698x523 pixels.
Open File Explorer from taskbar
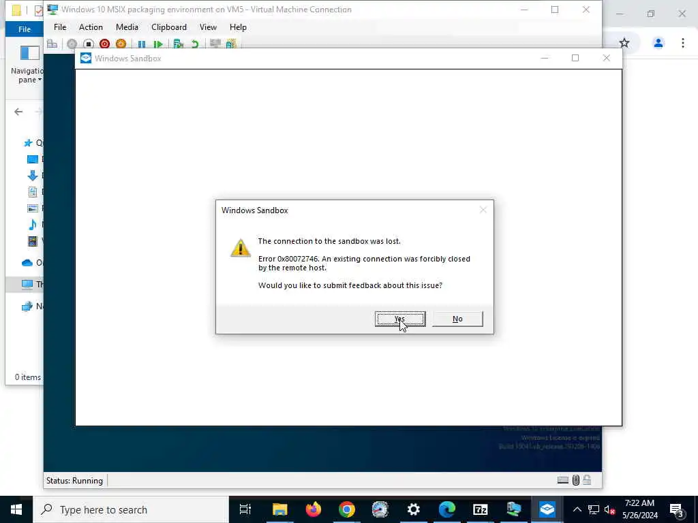pyautogui.click(x=279, y=509)
